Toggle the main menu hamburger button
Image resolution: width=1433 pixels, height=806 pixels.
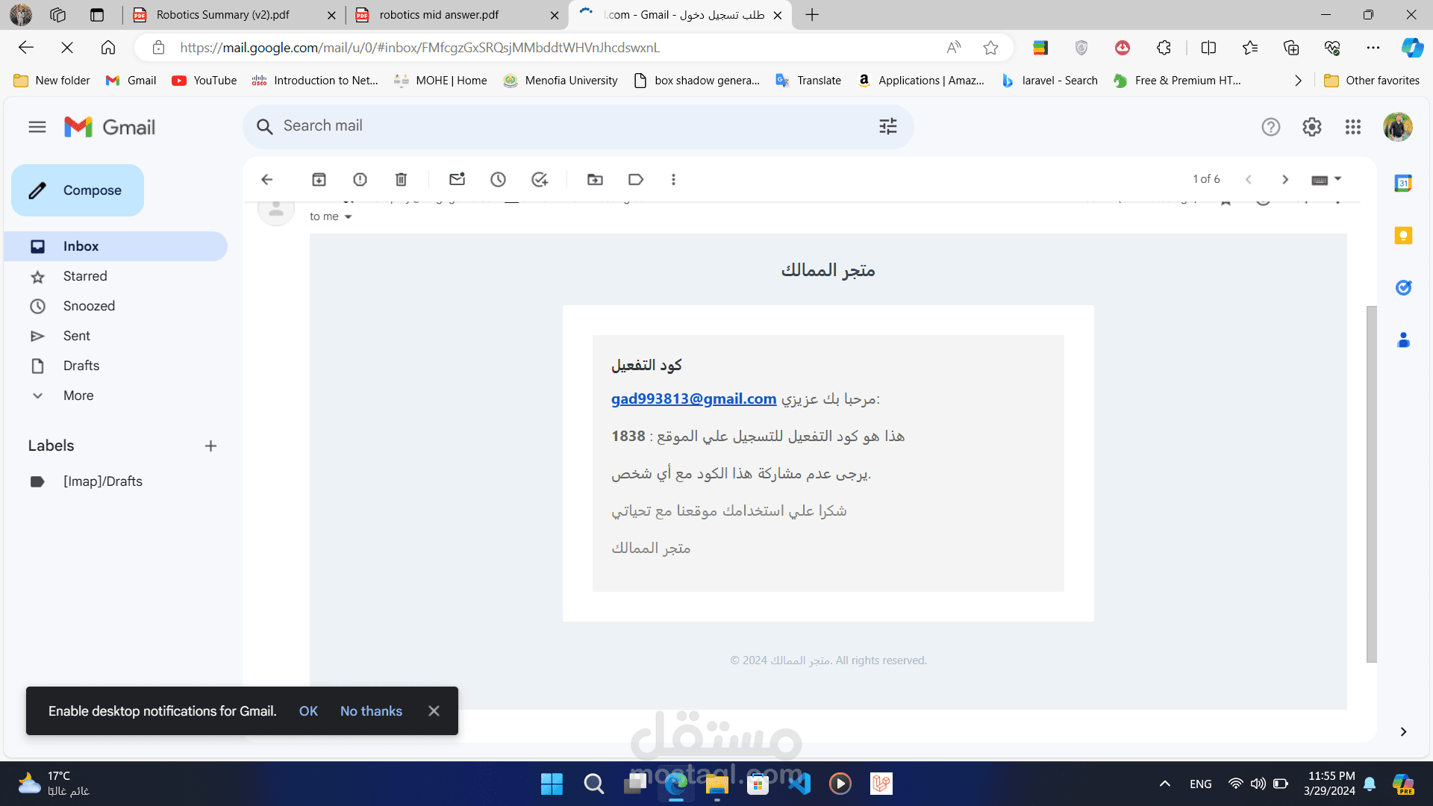click(37, 127)
